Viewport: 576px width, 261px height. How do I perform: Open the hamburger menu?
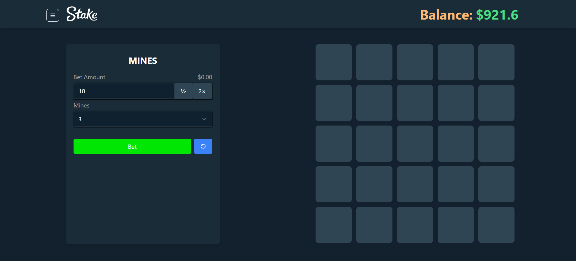pyautogui.click(x=53, y=15)
